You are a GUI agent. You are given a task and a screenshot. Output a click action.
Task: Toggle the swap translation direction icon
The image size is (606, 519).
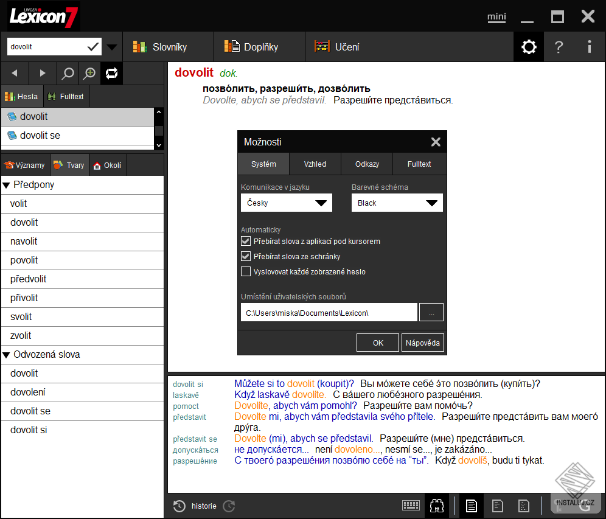(112, 73)
